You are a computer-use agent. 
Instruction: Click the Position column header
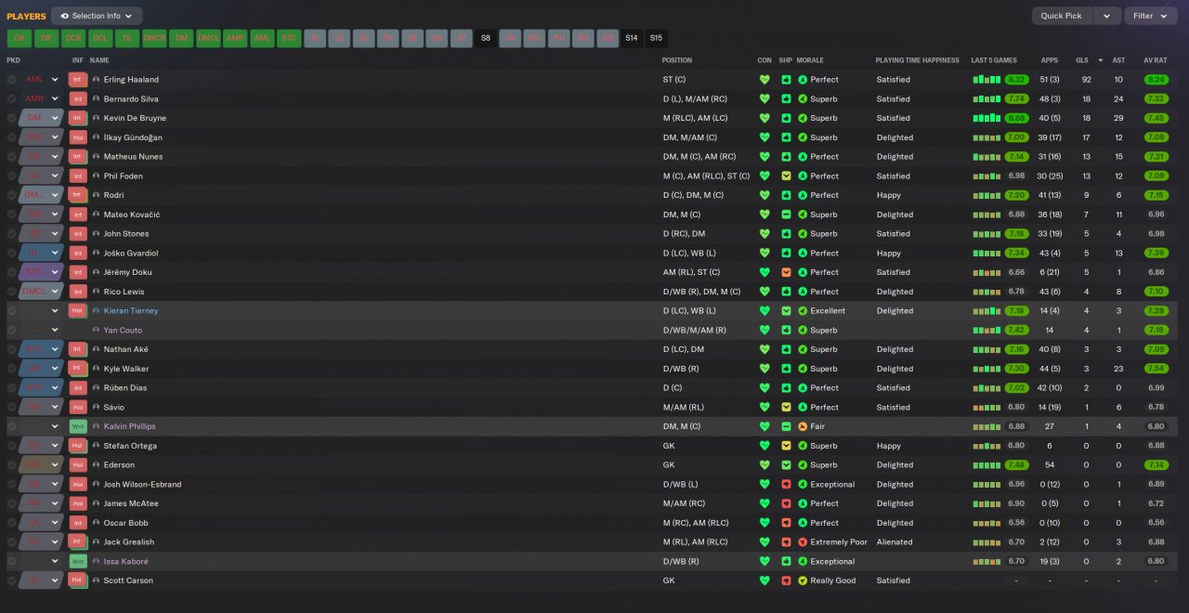coord(677,60)
